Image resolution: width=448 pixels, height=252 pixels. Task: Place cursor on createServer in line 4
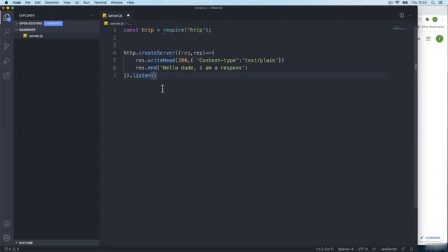157,53
